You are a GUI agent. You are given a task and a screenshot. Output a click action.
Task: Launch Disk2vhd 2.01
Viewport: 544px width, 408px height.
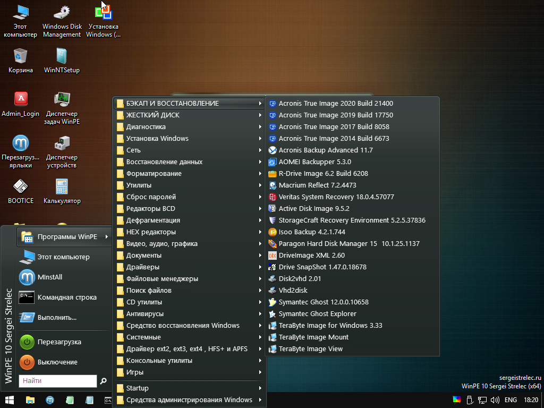click(x=352, y=278)
